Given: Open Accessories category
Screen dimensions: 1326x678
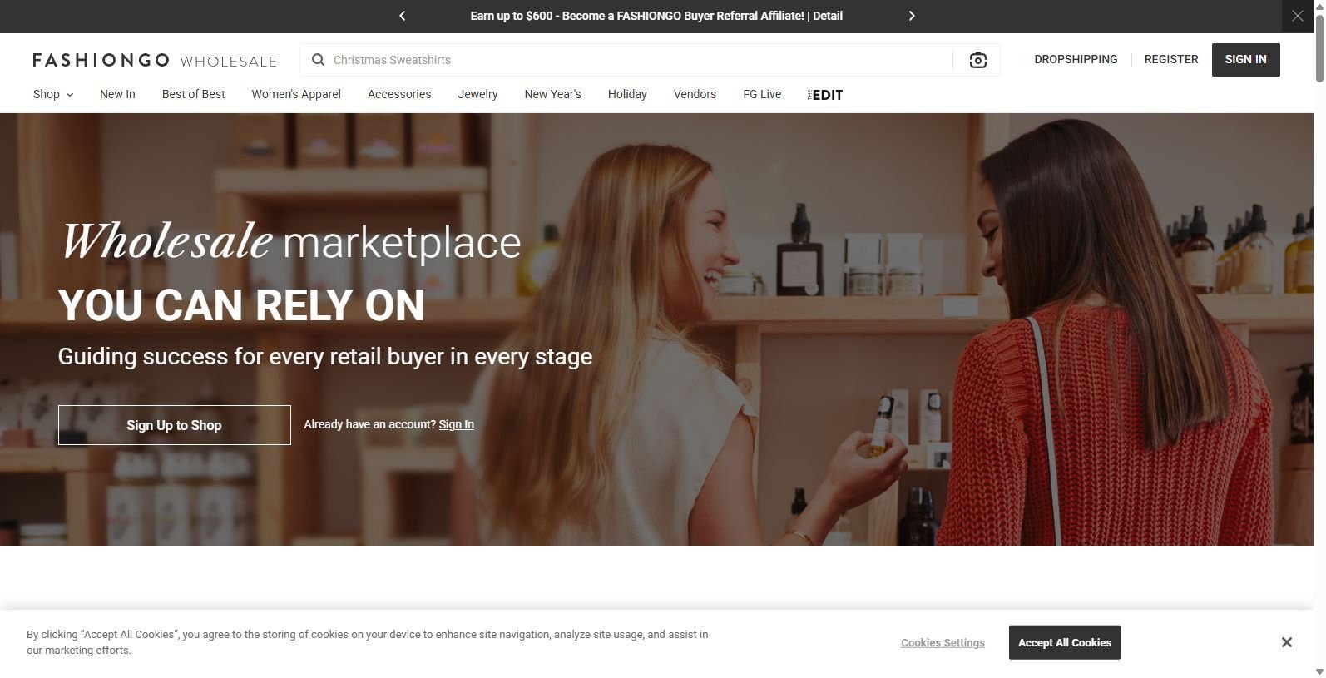Looking at the screenshot, I should [x=399, y=94].
